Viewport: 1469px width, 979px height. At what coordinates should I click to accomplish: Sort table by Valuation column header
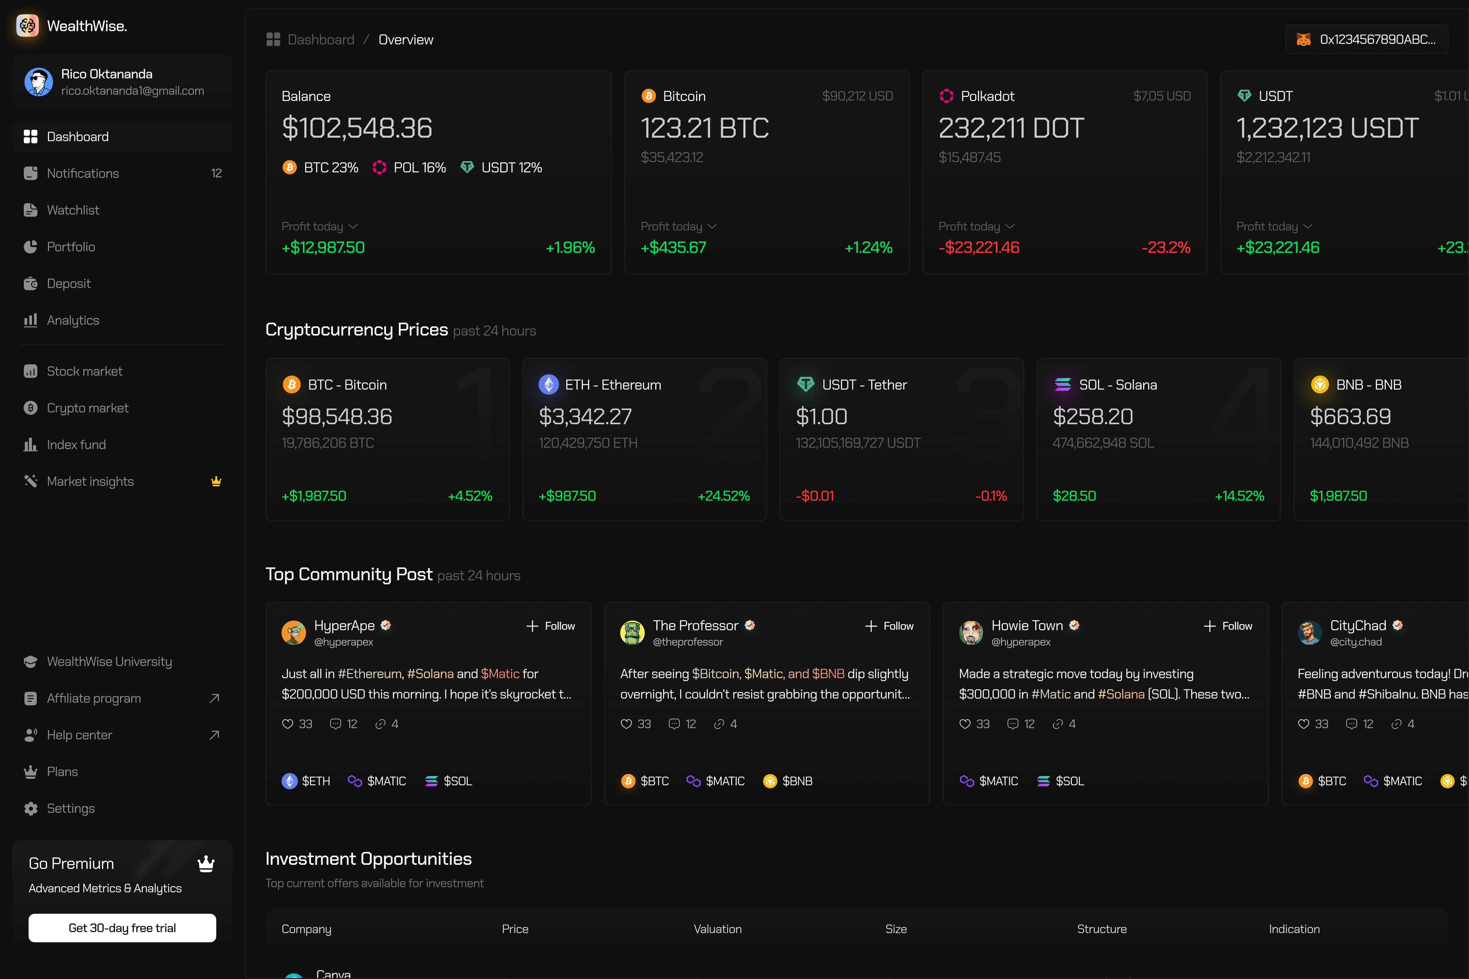[x=717, y=929]
